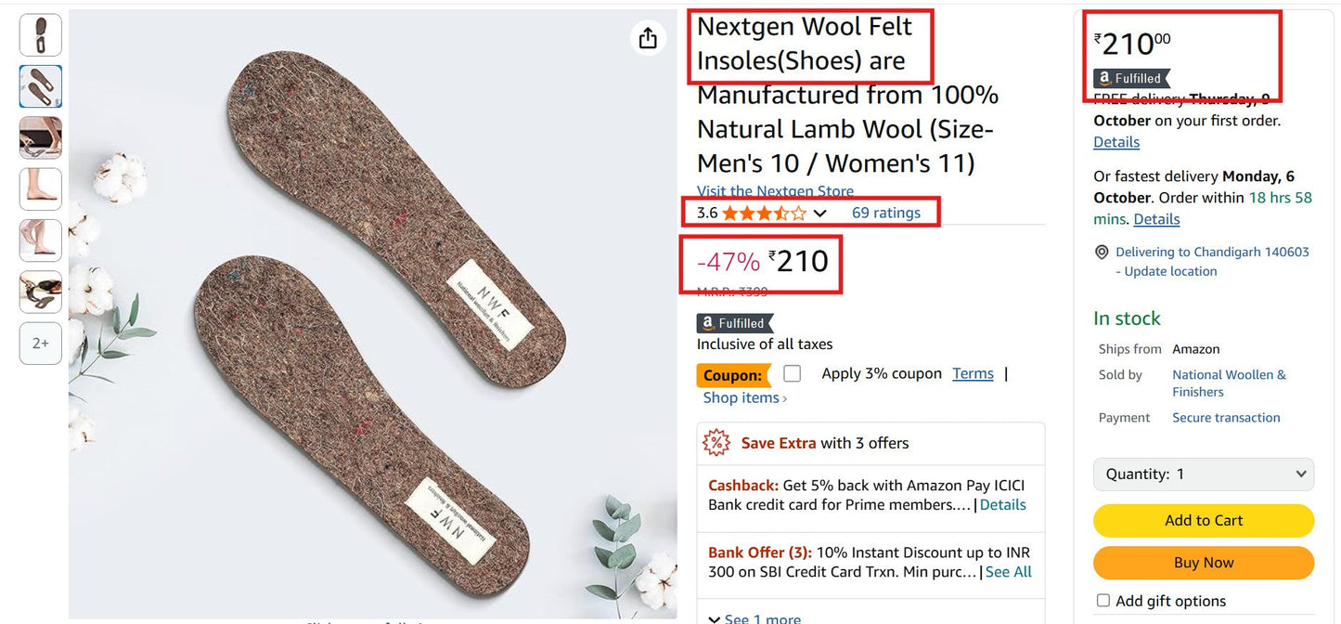Click the share icon above the product image
Image resolution: width=1341 pixels, height=624 pixels.
(x=648, y=38)
